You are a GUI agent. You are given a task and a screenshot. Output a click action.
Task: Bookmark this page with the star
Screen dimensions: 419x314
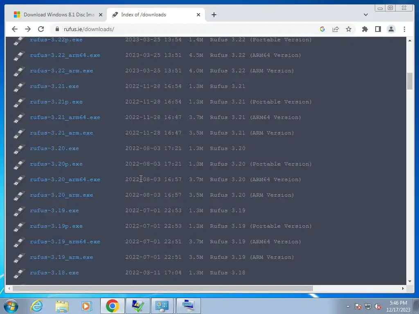349,29
